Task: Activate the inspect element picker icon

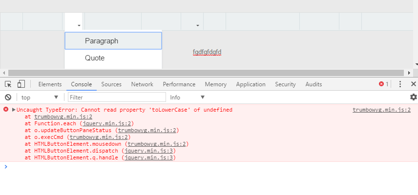Action: (x=8, y=84)
